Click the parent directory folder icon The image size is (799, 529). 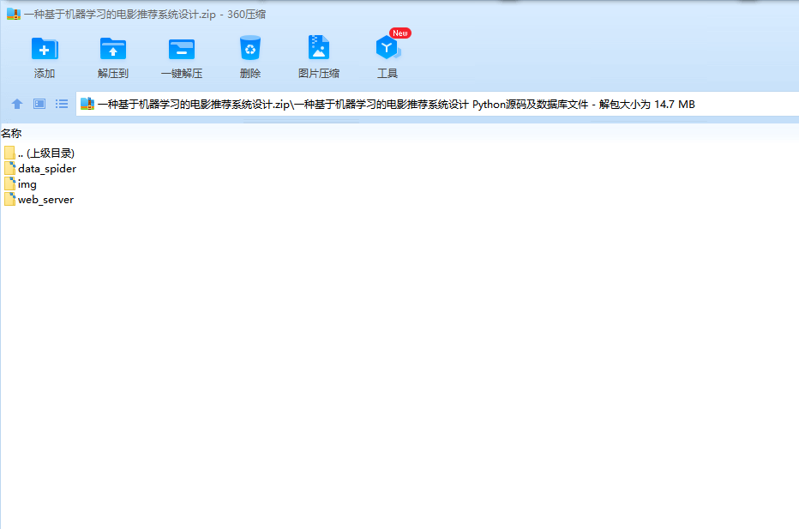(x=9, y=153)
